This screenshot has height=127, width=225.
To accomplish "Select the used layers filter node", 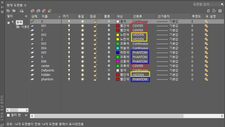I will pyautogui.click(x=23, y=27).
